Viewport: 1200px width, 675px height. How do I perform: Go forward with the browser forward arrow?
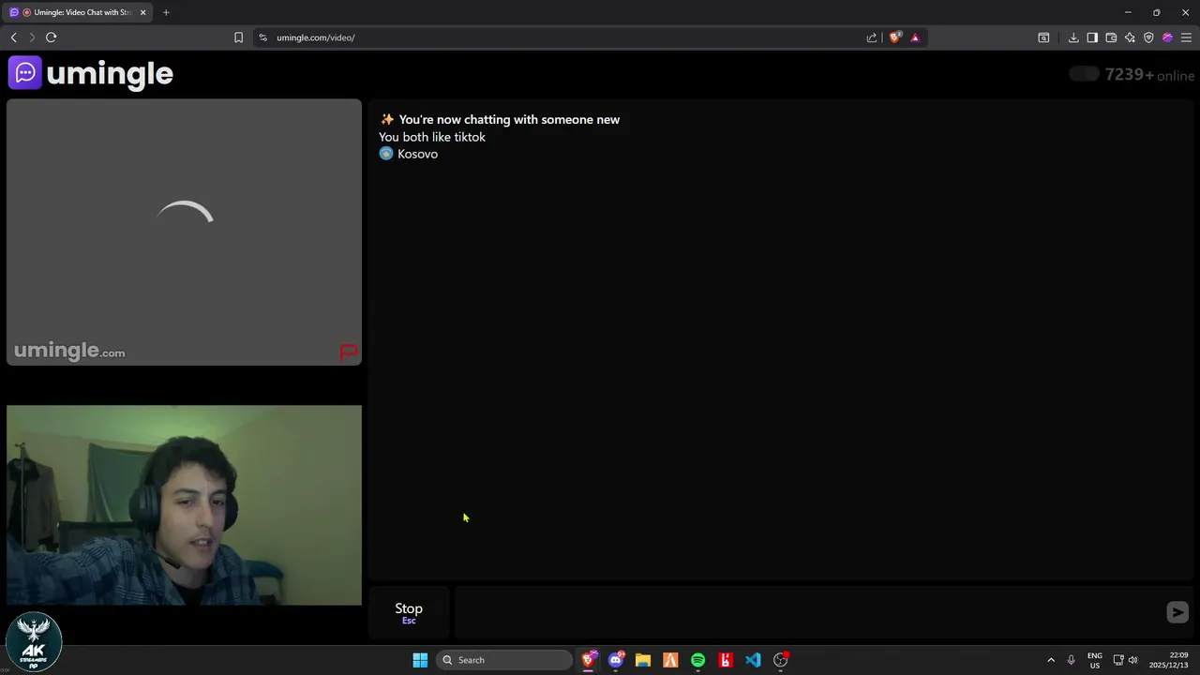point(32,37)
